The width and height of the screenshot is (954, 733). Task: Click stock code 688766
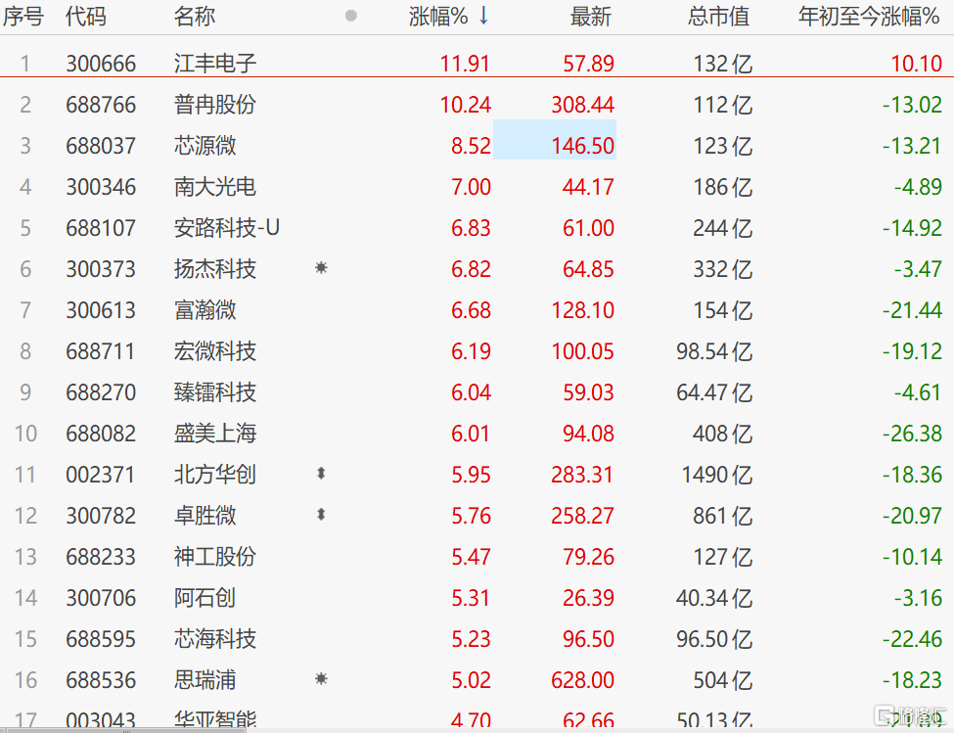click(x=101, y=106)
